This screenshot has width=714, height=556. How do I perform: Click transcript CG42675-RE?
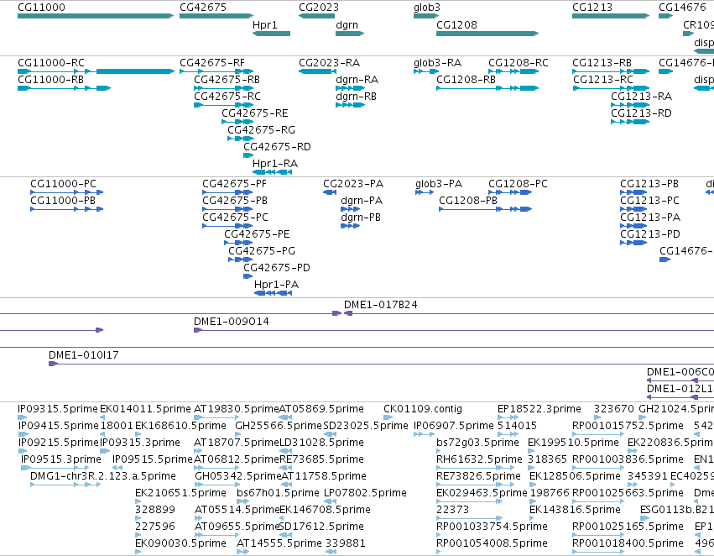click(x=255, y=113)
